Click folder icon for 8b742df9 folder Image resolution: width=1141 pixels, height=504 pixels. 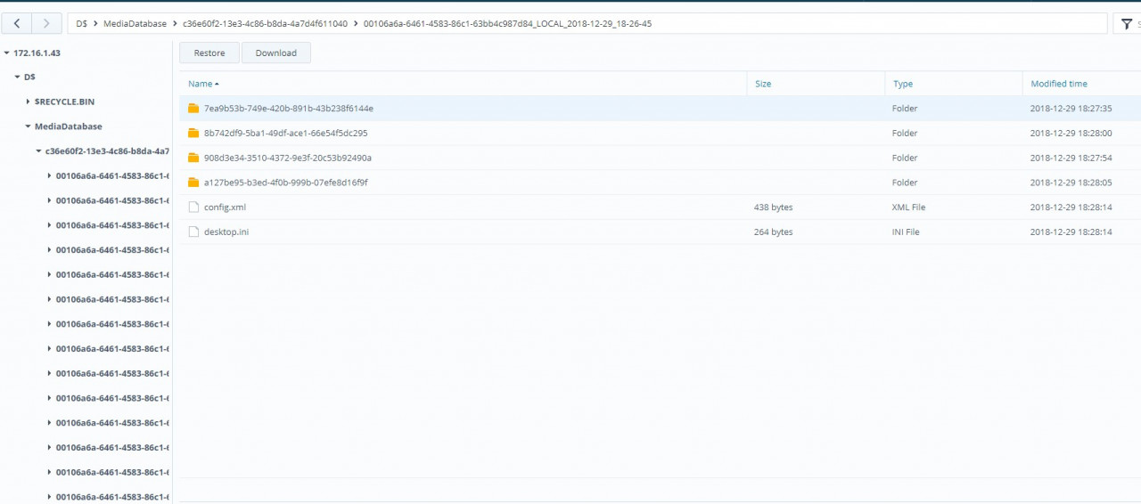point(193,134)
